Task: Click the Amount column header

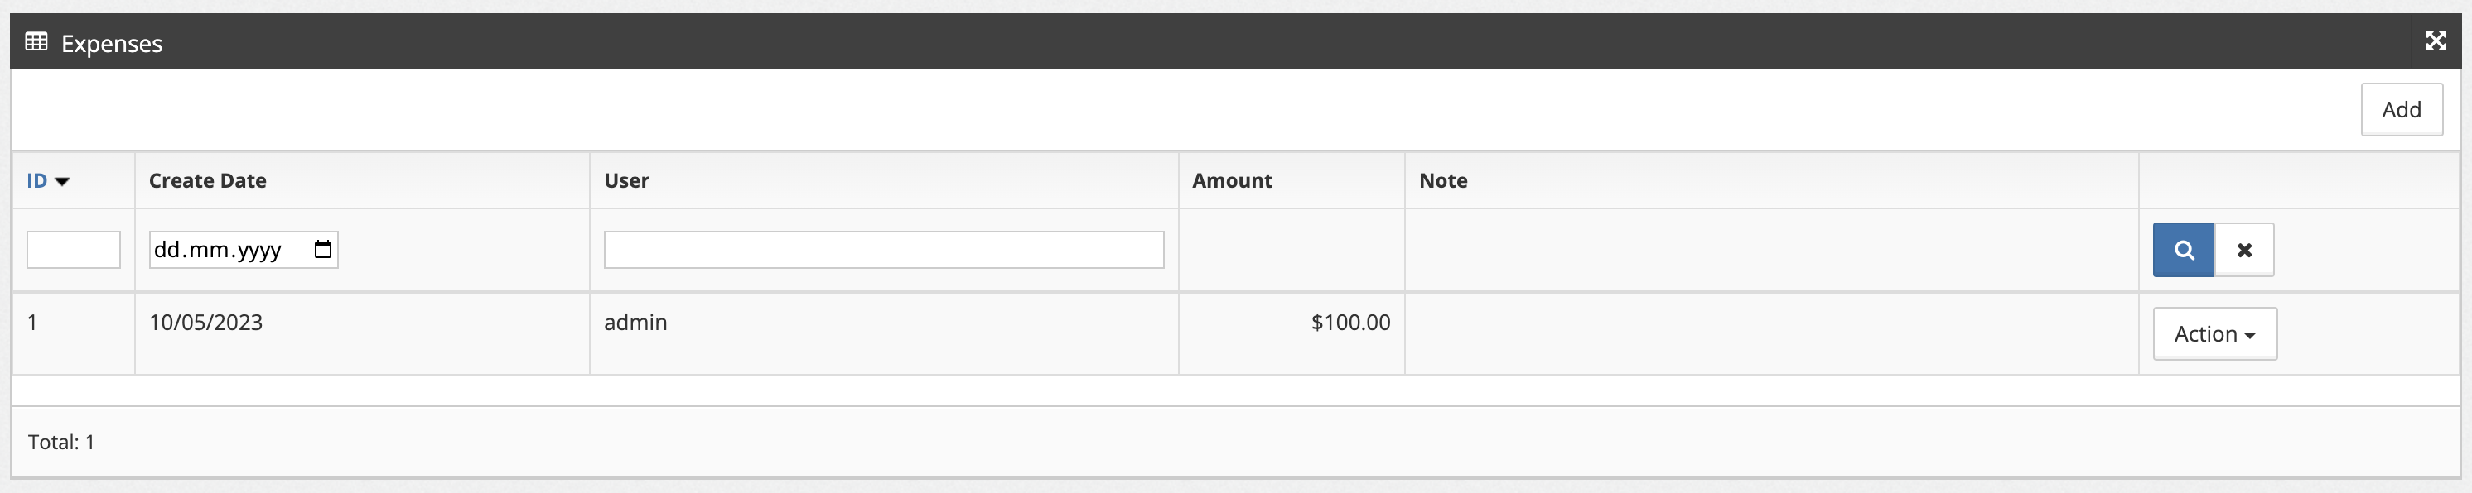Action: click(1232, 180)
